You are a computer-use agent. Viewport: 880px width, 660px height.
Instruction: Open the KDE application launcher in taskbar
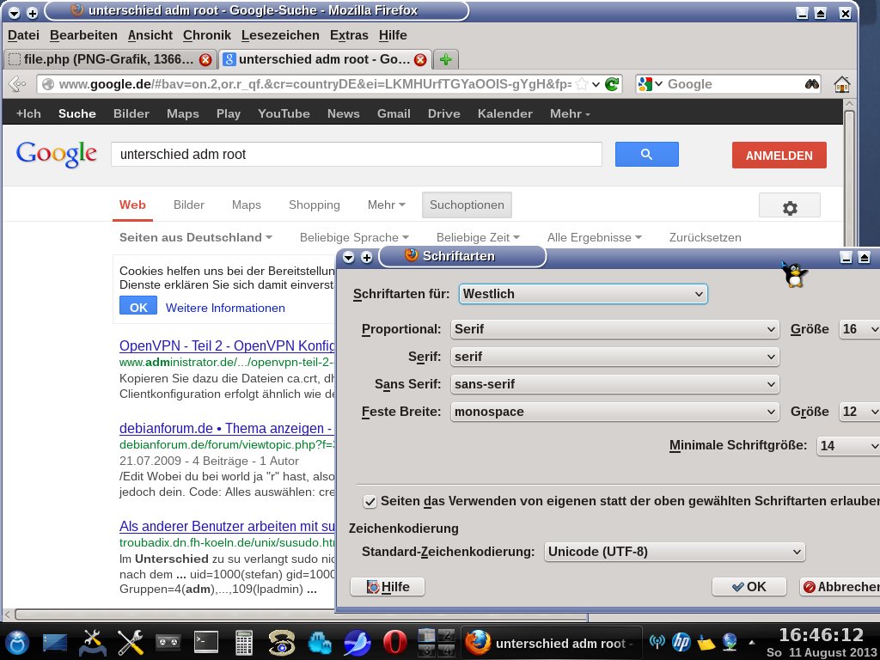point(17,642)
